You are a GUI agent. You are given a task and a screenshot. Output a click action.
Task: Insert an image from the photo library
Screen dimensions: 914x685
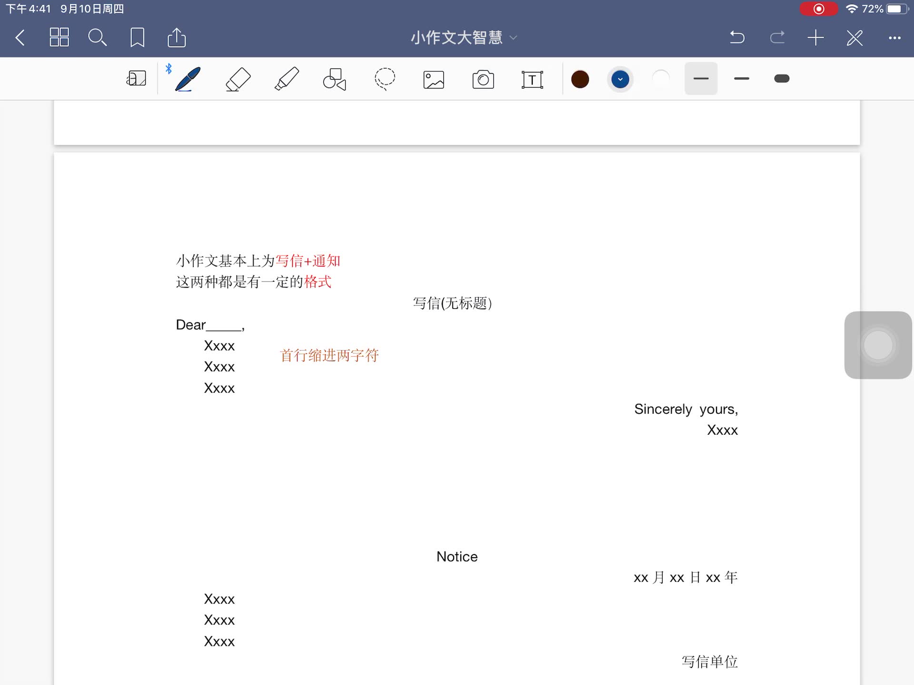(x=434, y=79)
